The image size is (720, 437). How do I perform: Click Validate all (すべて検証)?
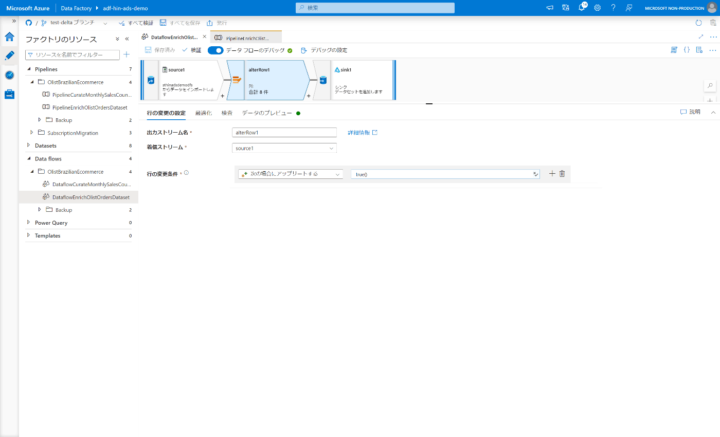[136, 23]
